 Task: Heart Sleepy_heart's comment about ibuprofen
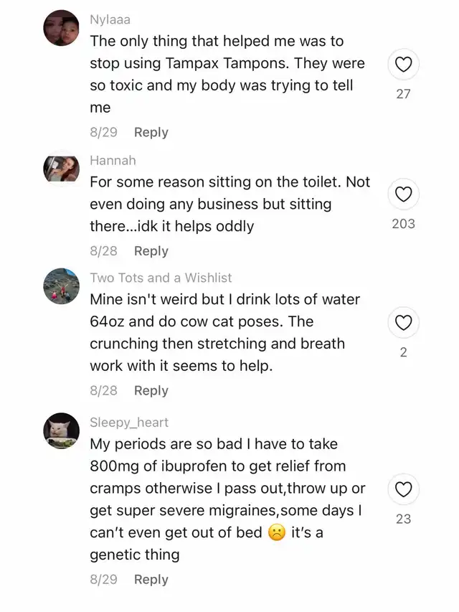click(x=403, y=490)
